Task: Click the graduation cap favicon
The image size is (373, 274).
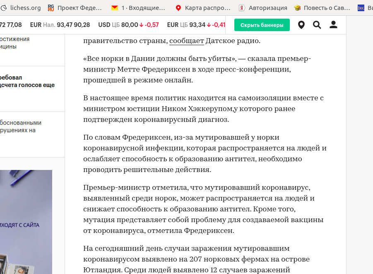Action: tap(297, 8)
